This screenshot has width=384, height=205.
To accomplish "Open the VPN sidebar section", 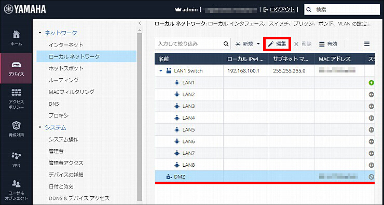I will (x=16, y=159).
